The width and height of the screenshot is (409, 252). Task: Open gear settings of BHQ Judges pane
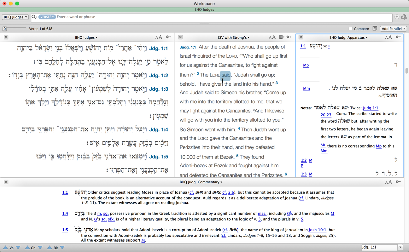168,37
